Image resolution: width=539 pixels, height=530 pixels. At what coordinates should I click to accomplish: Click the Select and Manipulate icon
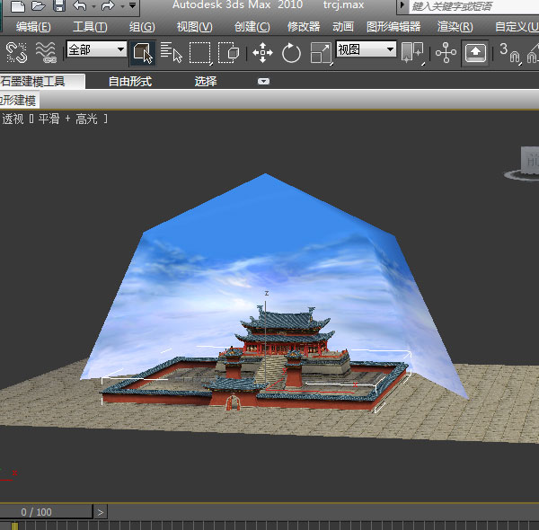(446, 53)
